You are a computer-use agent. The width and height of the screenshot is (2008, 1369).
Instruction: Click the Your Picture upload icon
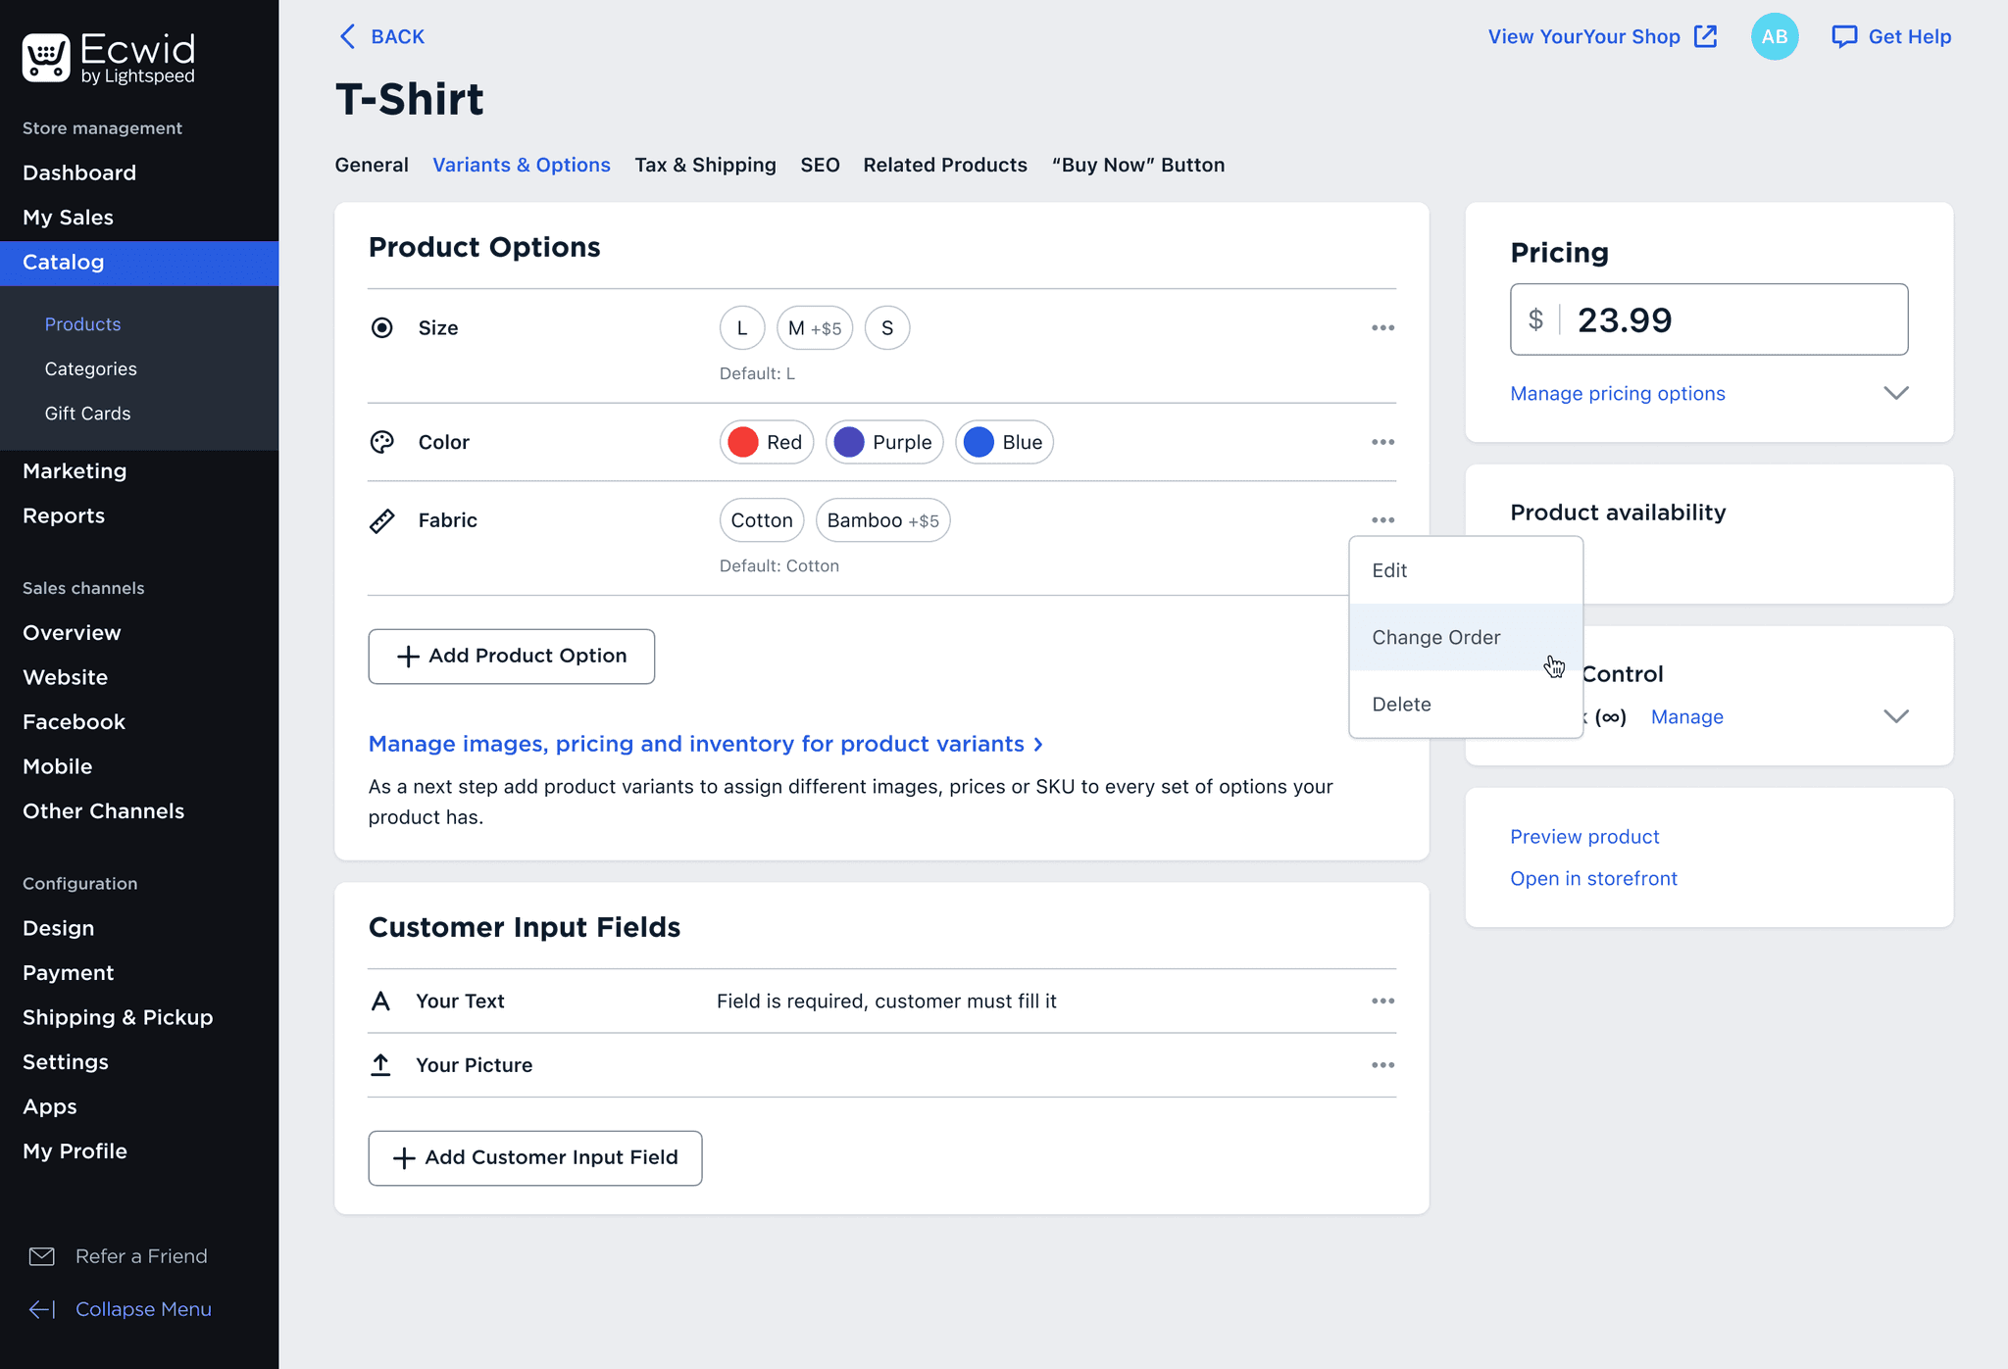[380, 1065]
